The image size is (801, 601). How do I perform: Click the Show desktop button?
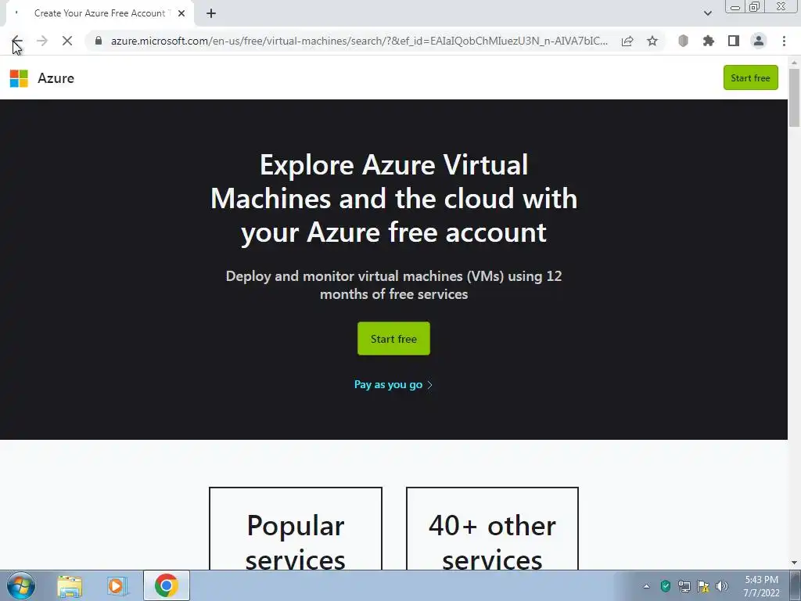click(x=795, y=585)
